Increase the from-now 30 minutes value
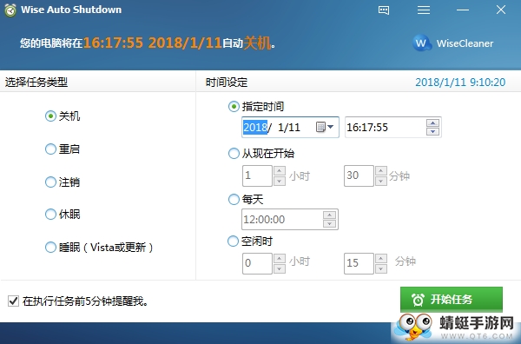The width and height of the screenshot is (521, 344). coord(381,171)
